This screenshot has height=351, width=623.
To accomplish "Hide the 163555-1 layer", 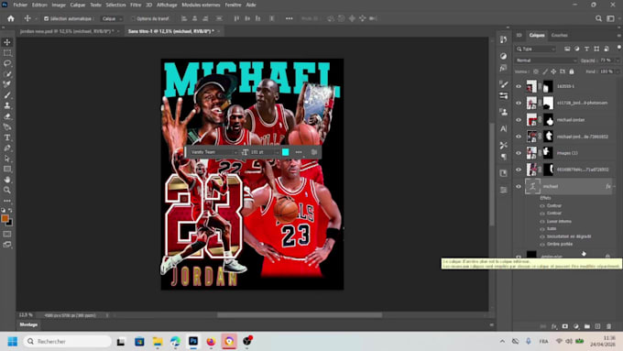I will pyautogui.click(x=519, y=86).
